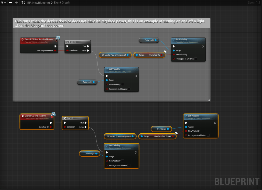This screenshot has width=262, height=190.
Task: Click the exec output pin of Event PES Switched On
Action: click(x=51, y=123)
